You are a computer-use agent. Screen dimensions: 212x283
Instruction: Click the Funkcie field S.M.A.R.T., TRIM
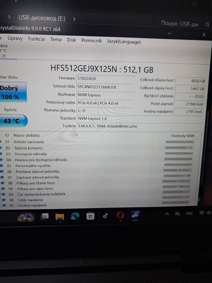click(140, 126)
